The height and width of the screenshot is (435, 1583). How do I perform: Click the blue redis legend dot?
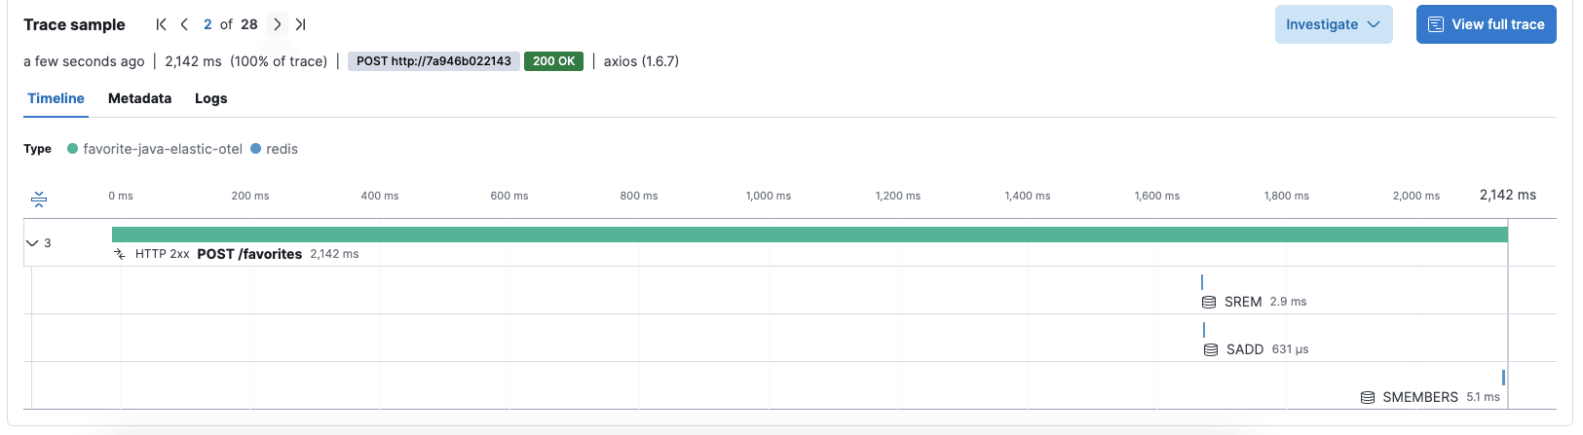coord(256,149)
